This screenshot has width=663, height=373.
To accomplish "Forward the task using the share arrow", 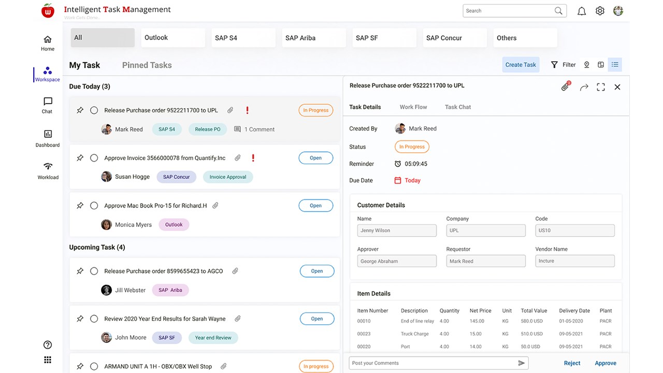I will (584, 87).
